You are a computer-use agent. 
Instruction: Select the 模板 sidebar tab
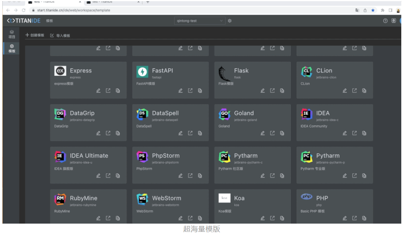(x=12, y=48)
